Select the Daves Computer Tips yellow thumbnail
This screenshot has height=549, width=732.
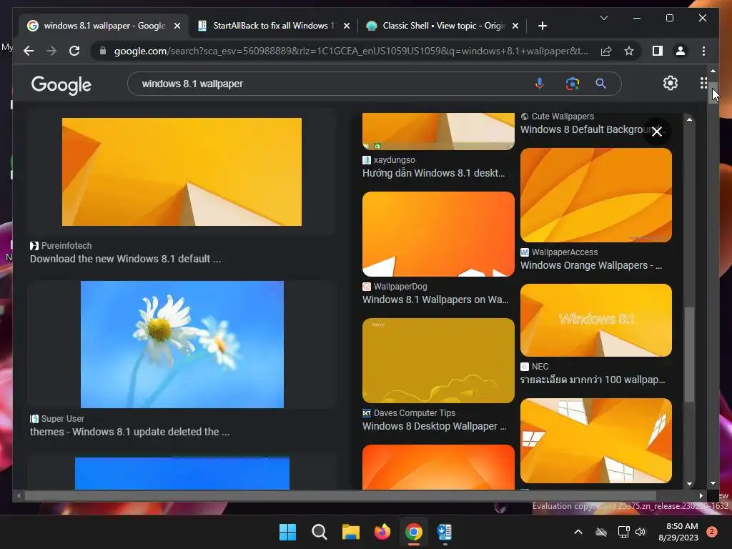[438, 360]
